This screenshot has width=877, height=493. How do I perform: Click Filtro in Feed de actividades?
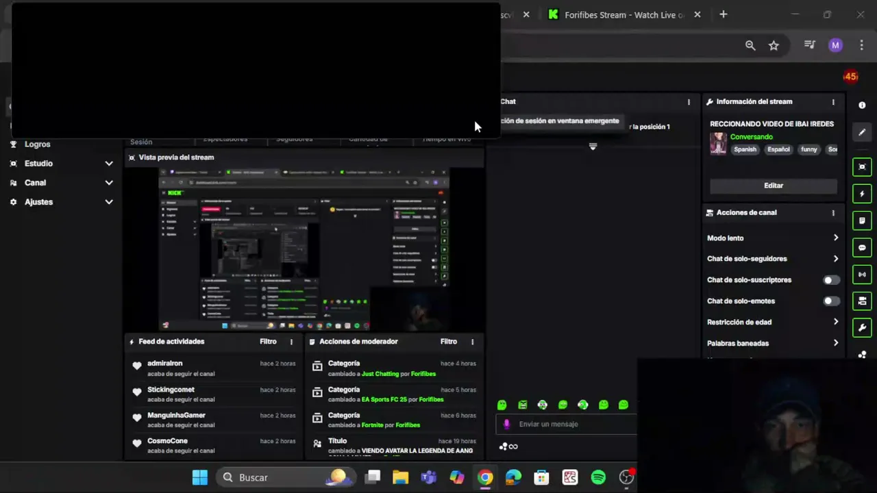click(x=268, y=342)
